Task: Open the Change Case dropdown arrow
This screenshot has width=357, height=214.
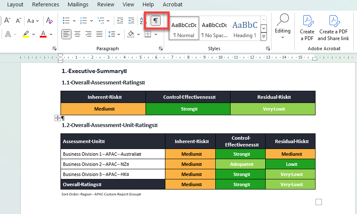Action: (x=37, y=21)
